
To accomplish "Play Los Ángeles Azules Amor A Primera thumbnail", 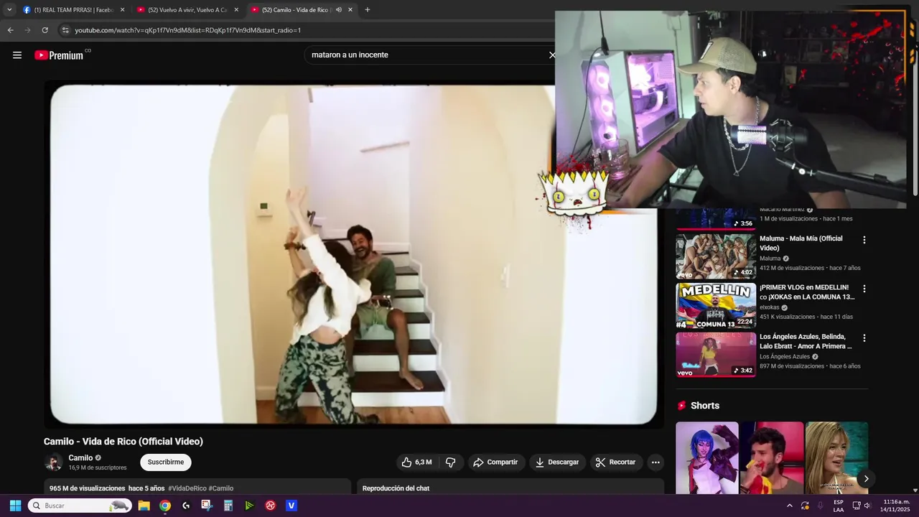I will click(716, 355).
